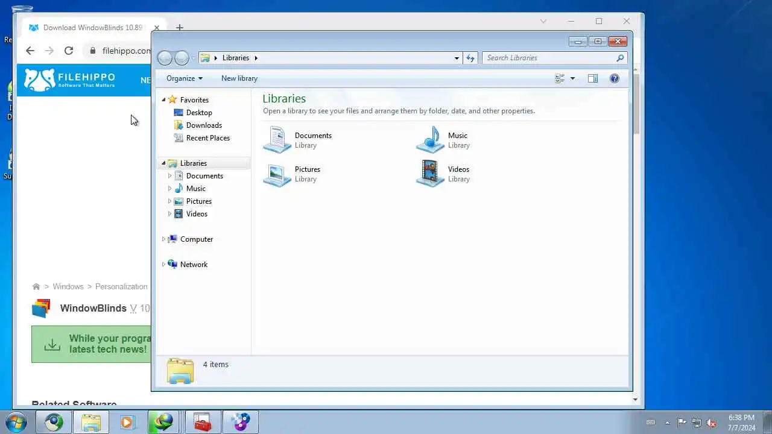This screenshot has height=434, width=772.
Task: Expand Computer in navigation tree
Action: coord(163,239)
